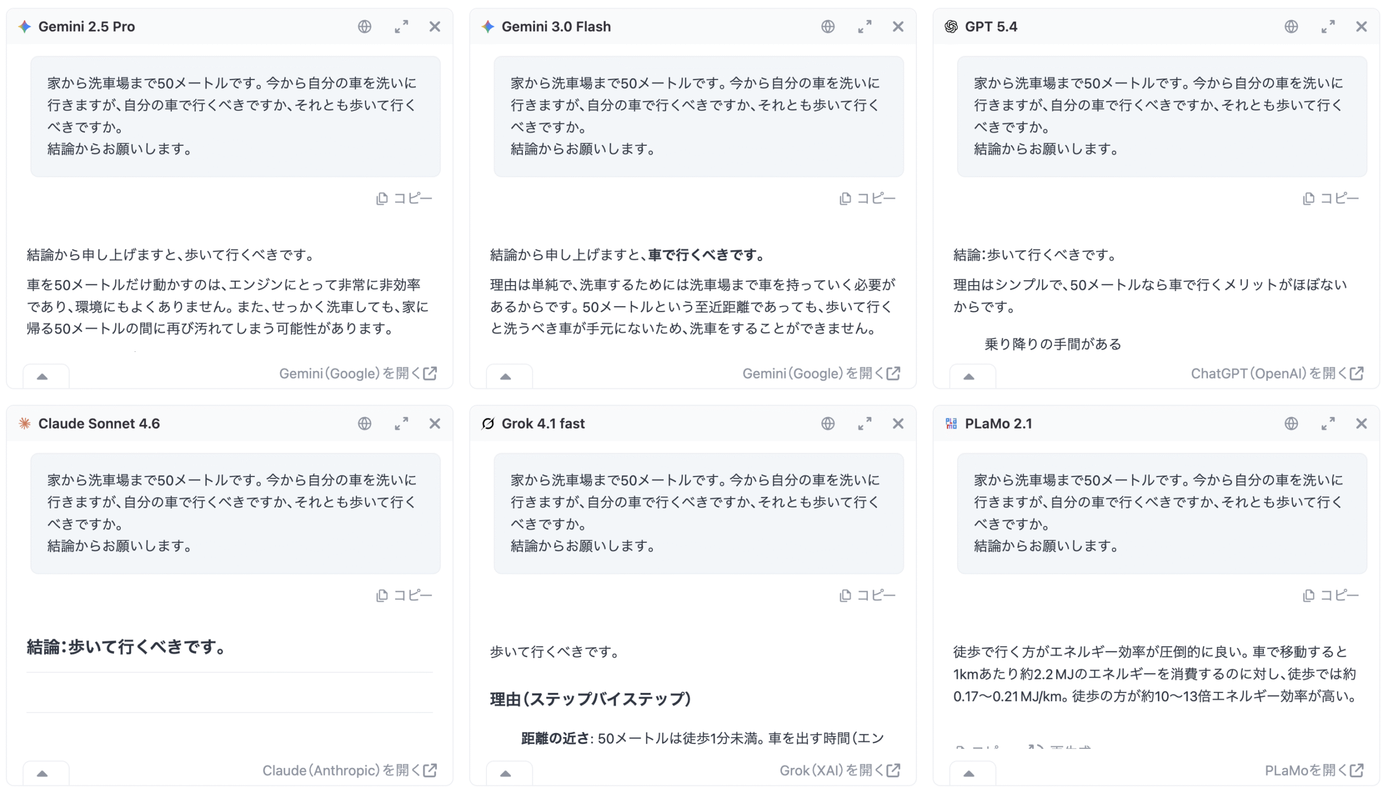This screenshot has width=1393, height=793.
Task: Collapse the Gemini 2.5 Pro panel with bottom arrow
Action: 42,376
